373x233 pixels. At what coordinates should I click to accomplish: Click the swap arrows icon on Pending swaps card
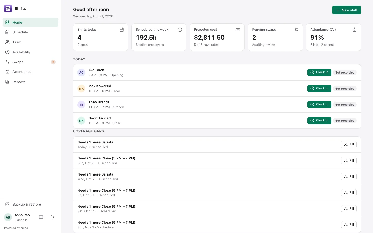[296, 30]
